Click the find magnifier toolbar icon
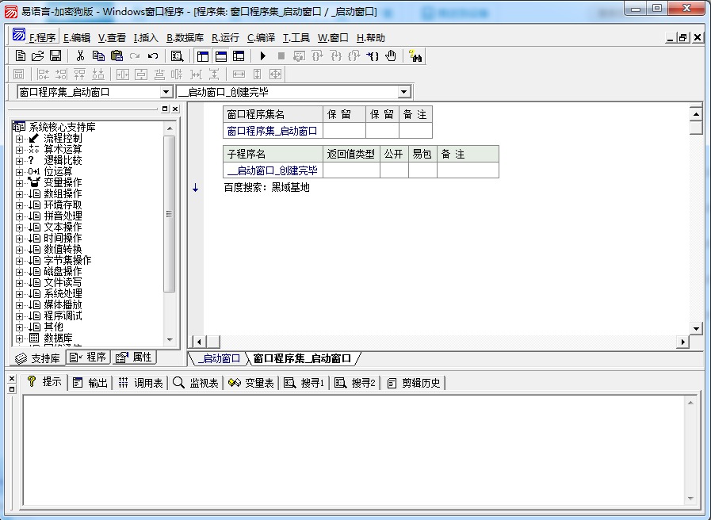 [x=177, y=56]
